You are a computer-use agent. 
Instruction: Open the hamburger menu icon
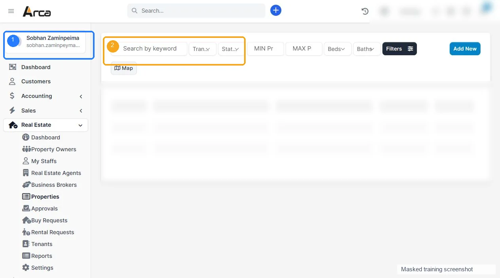[x=11, y=11]
